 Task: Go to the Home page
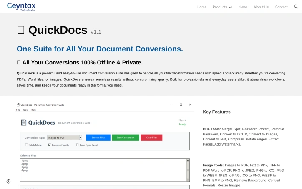click(201, 7)
